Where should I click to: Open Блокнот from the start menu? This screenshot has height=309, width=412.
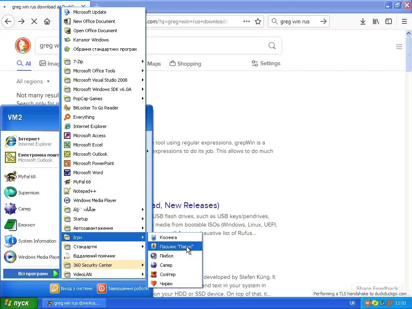coord(31,225)
